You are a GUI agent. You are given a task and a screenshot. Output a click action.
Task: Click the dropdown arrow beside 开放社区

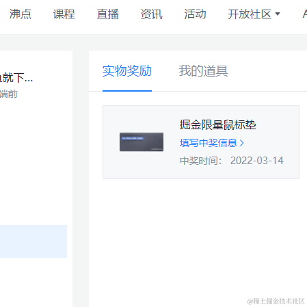tap(278, 14)
